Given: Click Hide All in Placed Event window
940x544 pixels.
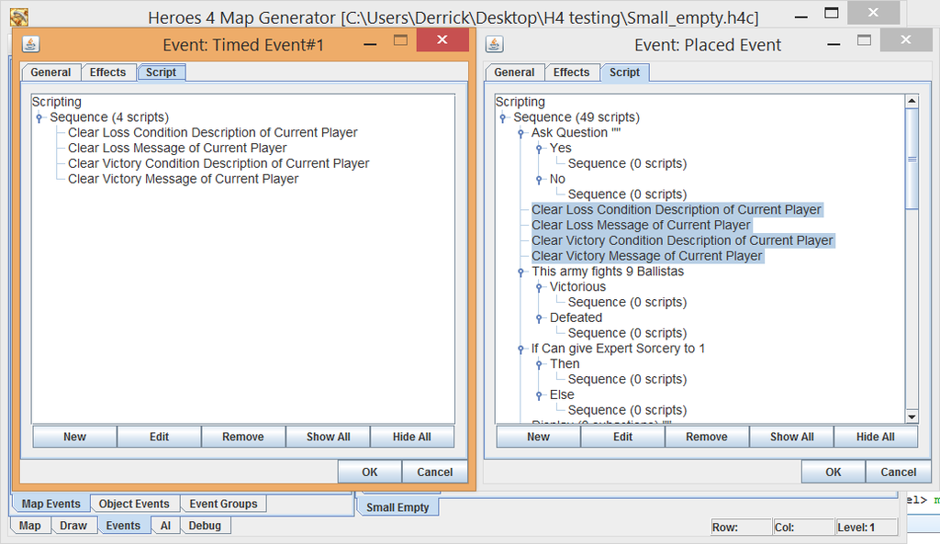Looking at the screenshot, I should click(x=875, y=437).
